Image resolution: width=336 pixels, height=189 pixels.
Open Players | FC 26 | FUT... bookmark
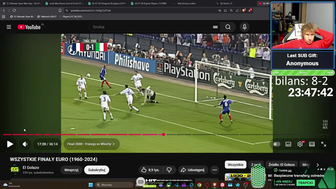tap(71, 17)
